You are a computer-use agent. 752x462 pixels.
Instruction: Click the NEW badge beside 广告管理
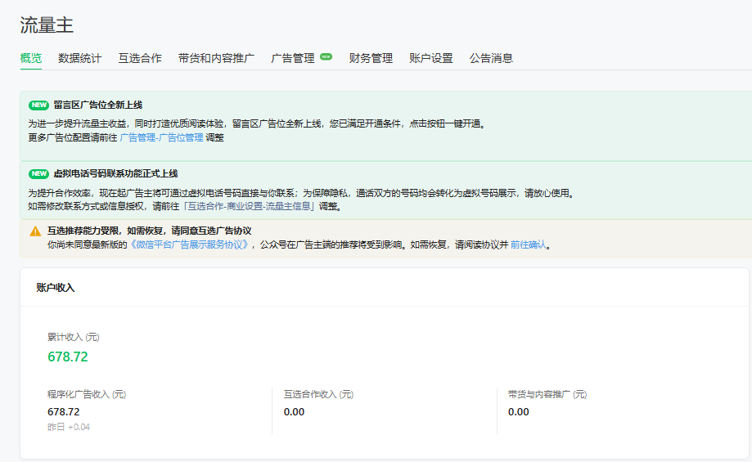click(326, 57)
